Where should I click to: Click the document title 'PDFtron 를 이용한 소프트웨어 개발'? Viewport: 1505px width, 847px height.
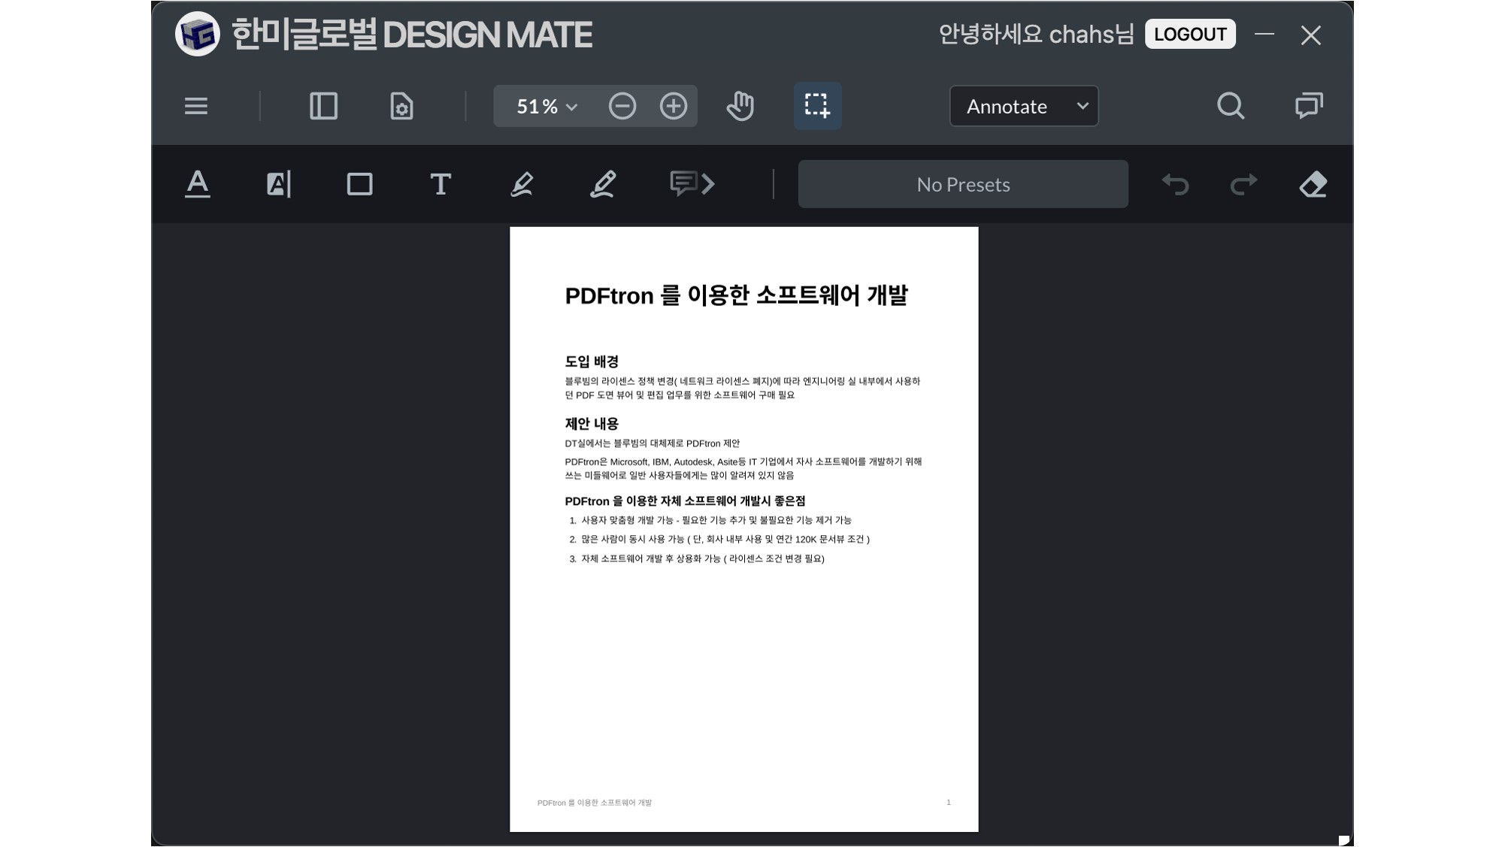point(736,295)
